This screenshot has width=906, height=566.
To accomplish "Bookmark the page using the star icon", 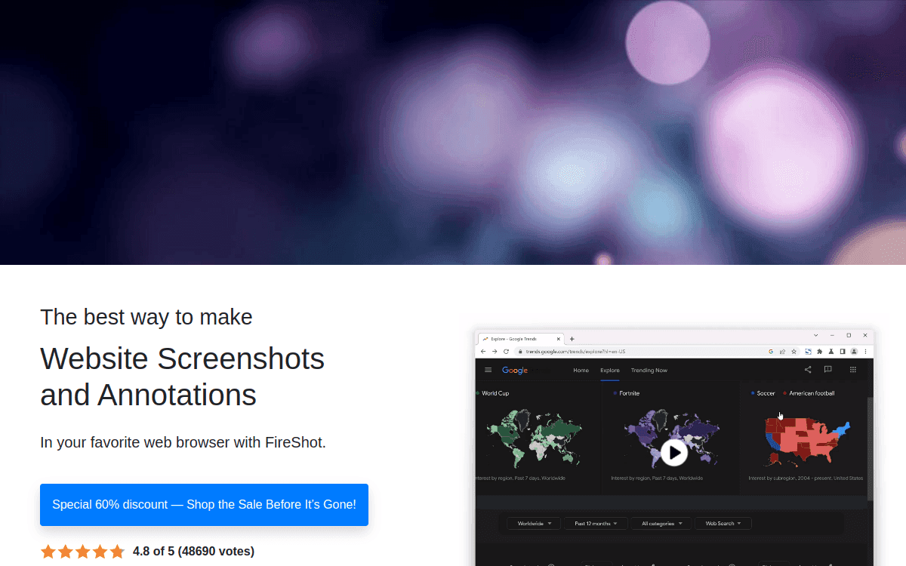I will click(793, 351).
